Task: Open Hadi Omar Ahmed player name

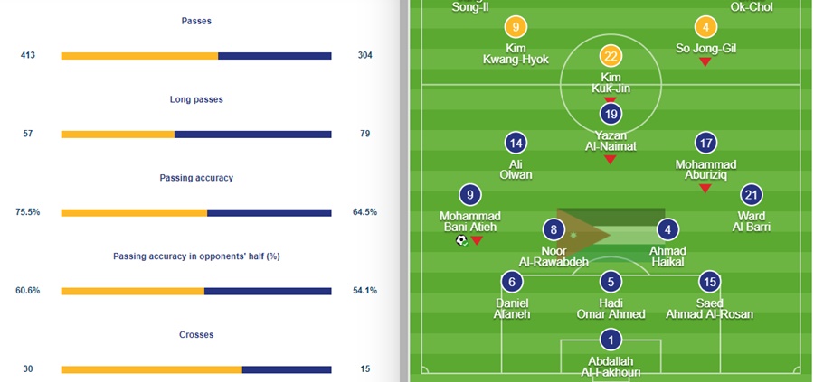Action: coord(611,308)
